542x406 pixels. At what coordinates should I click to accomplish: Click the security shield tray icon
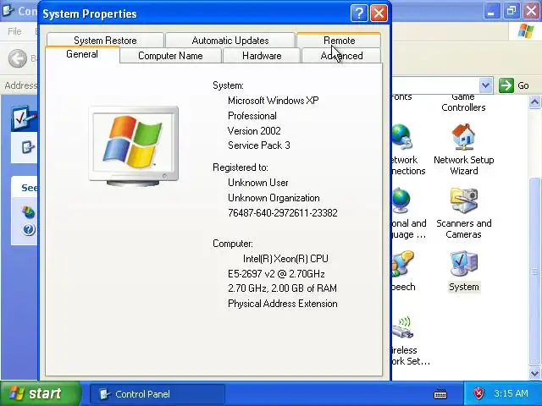click(478, 393)
